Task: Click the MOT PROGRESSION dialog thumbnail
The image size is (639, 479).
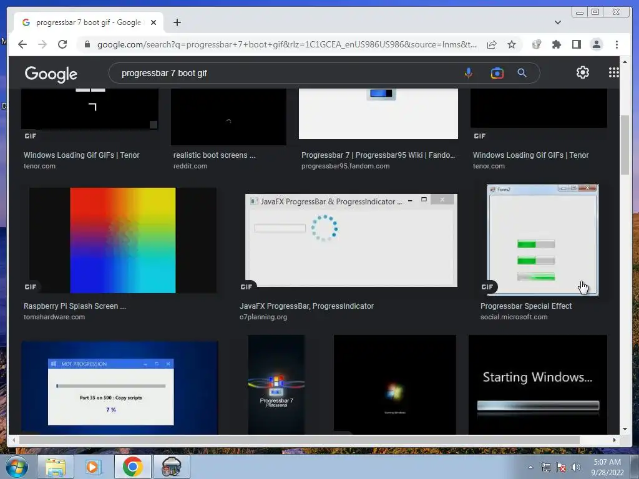Action: pos(120,387)
